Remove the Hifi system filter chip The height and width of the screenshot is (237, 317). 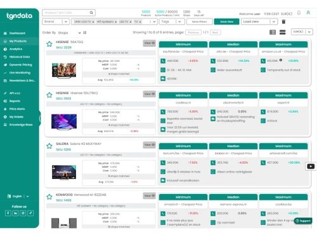[x=116, y=22]
